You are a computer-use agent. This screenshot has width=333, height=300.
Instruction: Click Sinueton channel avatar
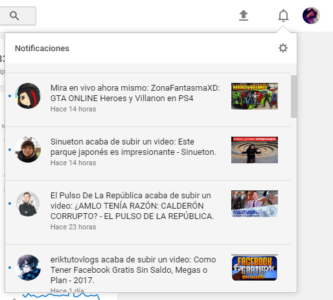(28, 150)
